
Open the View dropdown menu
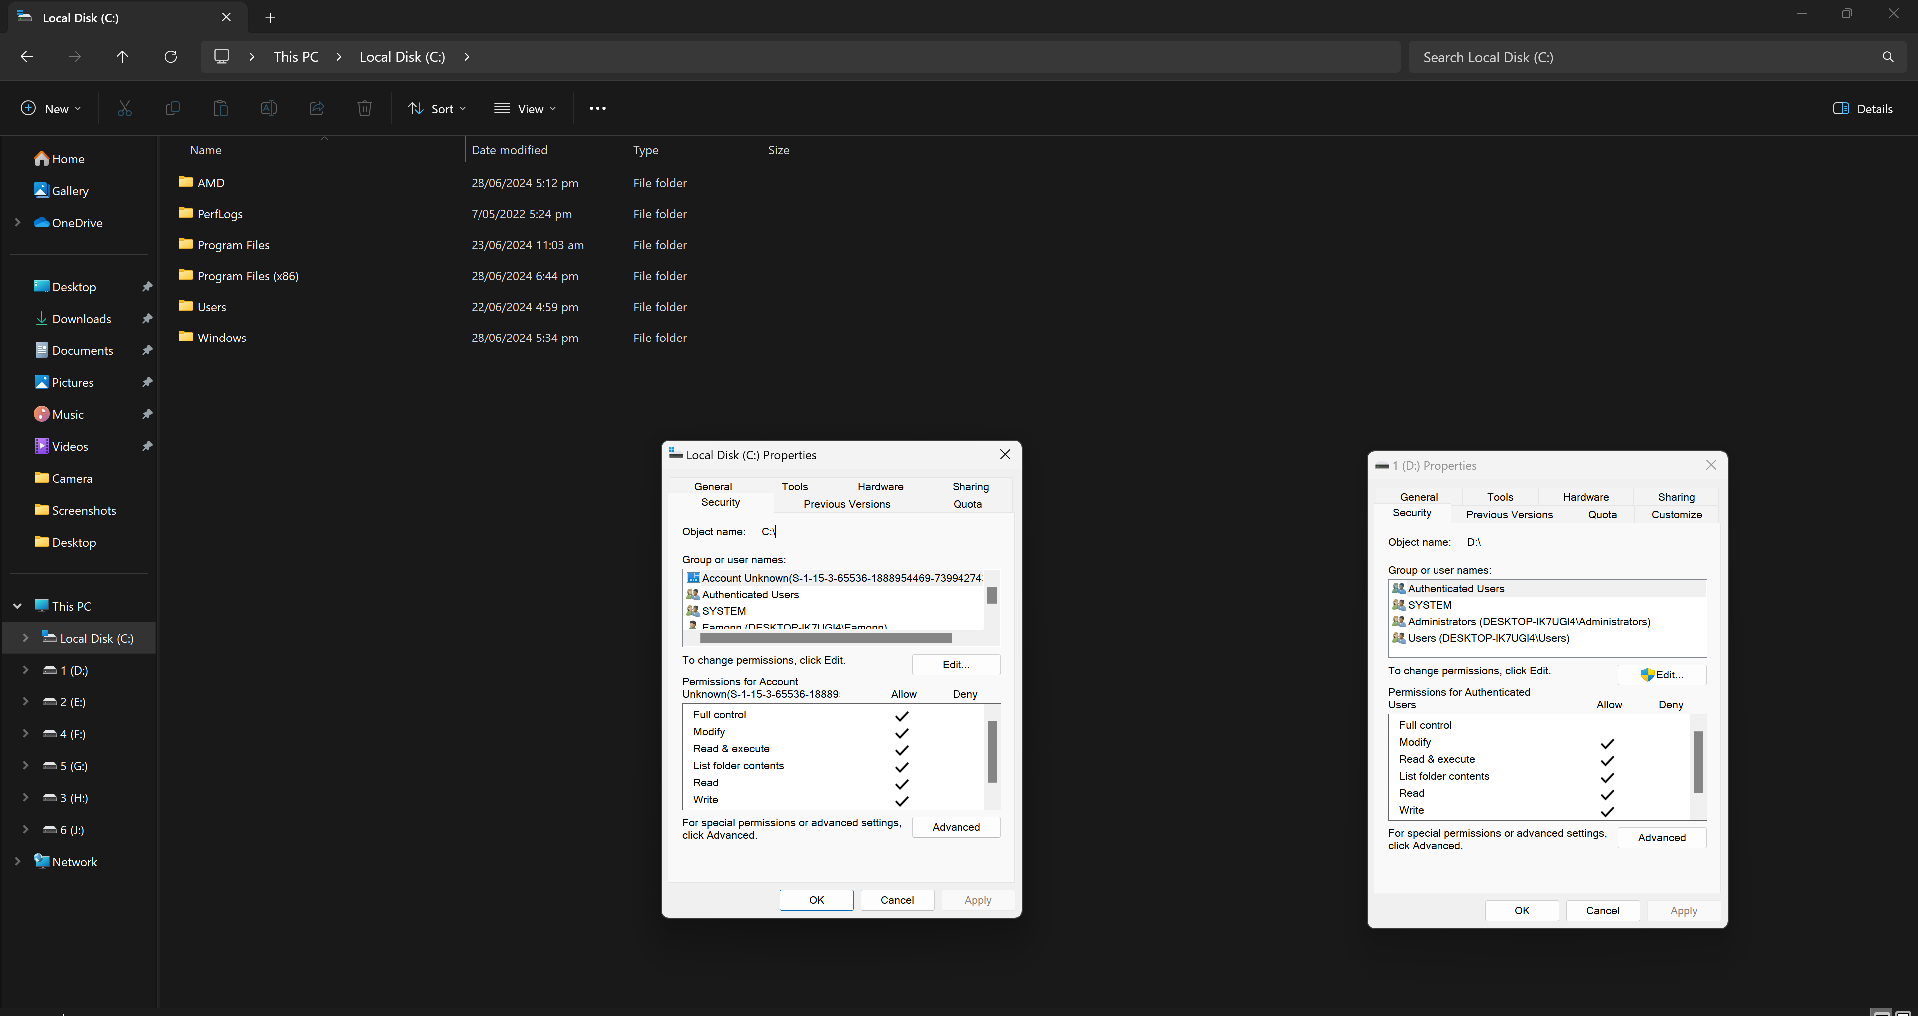pos(525,109)
